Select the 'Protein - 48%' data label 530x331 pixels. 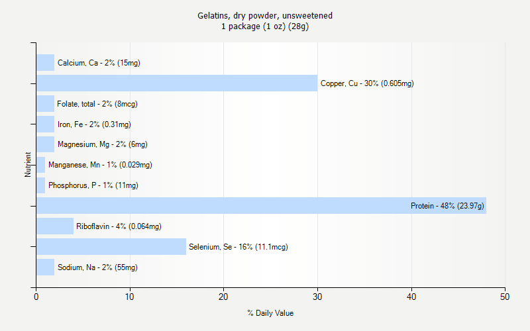click(447, 206)
